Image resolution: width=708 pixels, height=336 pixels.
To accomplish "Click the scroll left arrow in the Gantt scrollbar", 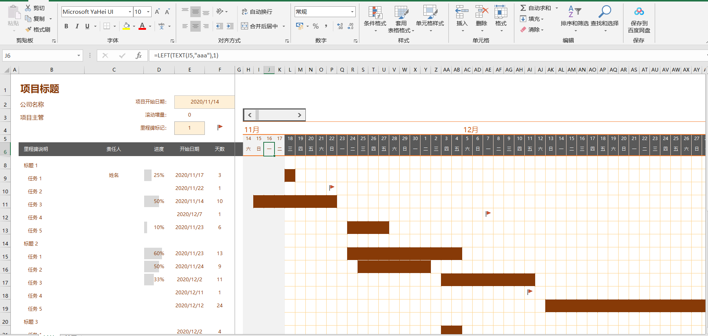I will pos(250,115).
